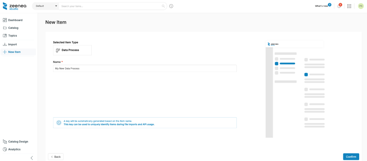Screen dimensions: 367x161
Task: Open the Import page
Action: click(x=12, y=44)
